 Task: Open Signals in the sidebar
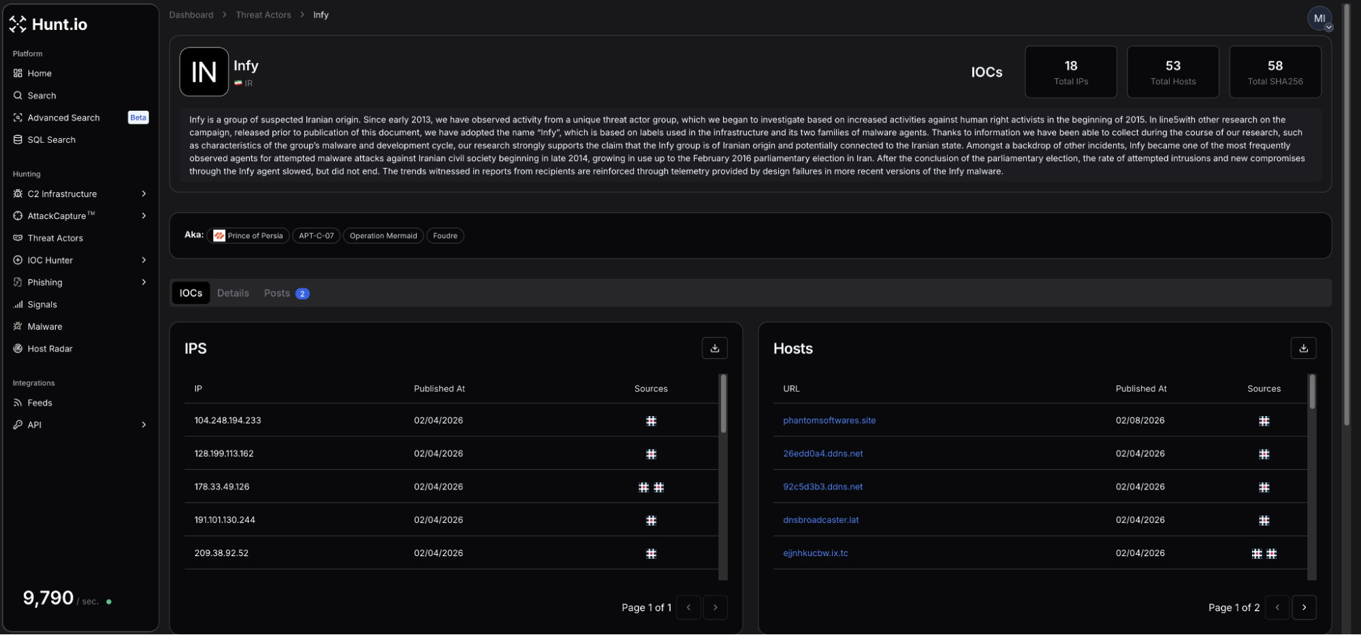click(42, 305)
